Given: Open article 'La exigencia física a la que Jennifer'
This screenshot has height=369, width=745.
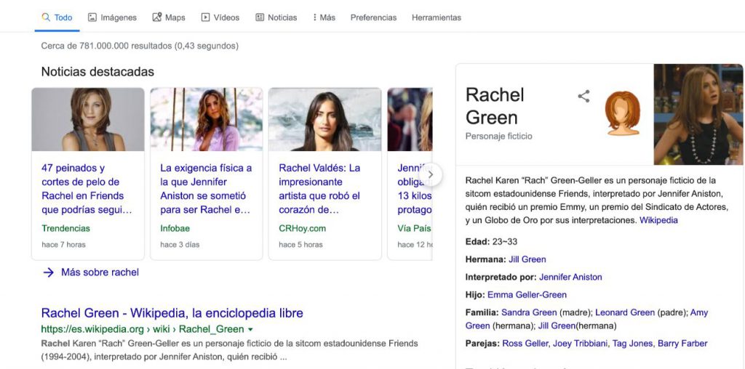Looking at the screenshot, I should point(206,189).
